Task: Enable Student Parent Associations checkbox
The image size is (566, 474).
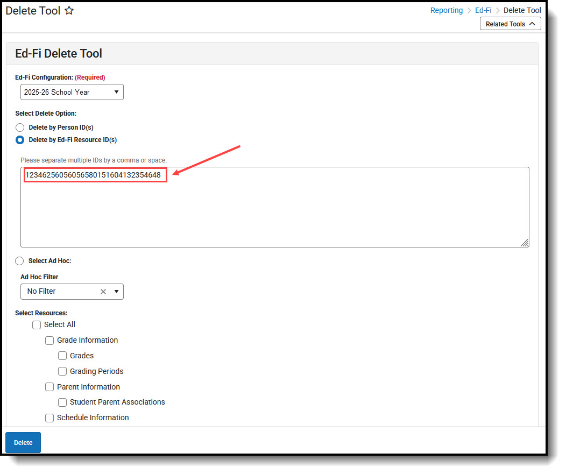Action: click(x=62, y=402)
